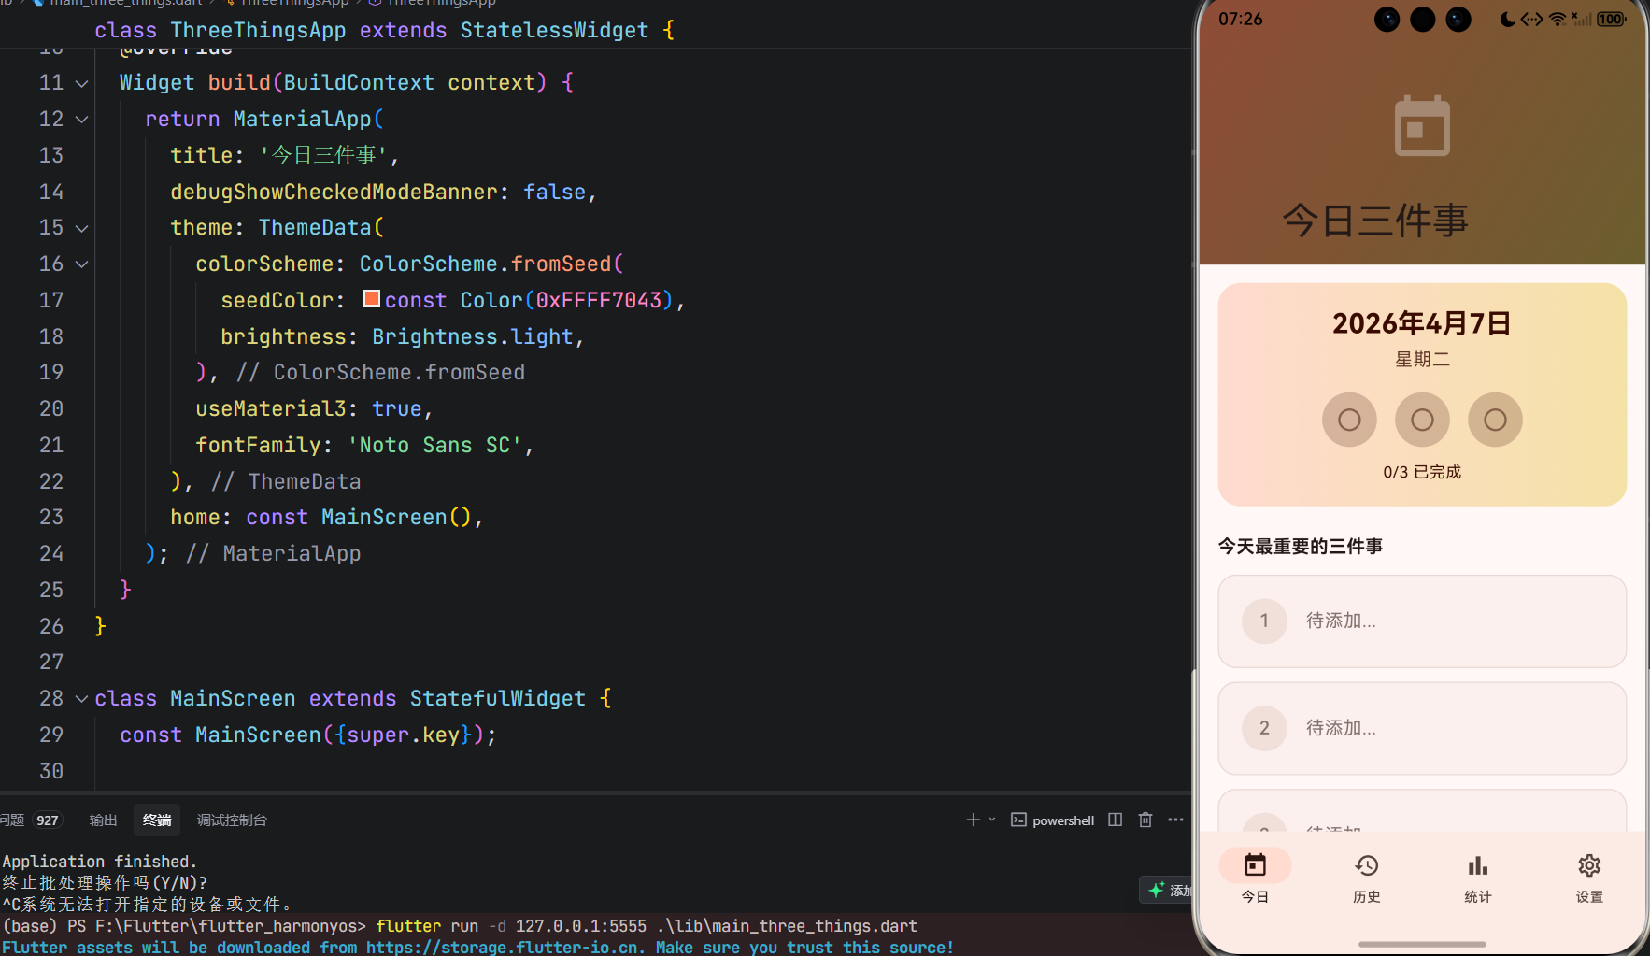Open the 设置 settings tab in the phone app
The height and width of the screenshot is (956, 1650).
1589,877
